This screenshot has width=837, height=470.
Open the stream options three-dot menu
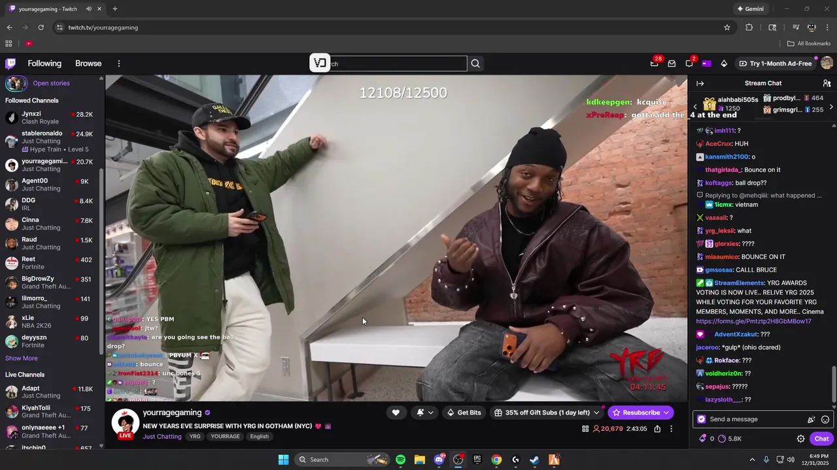671,429
